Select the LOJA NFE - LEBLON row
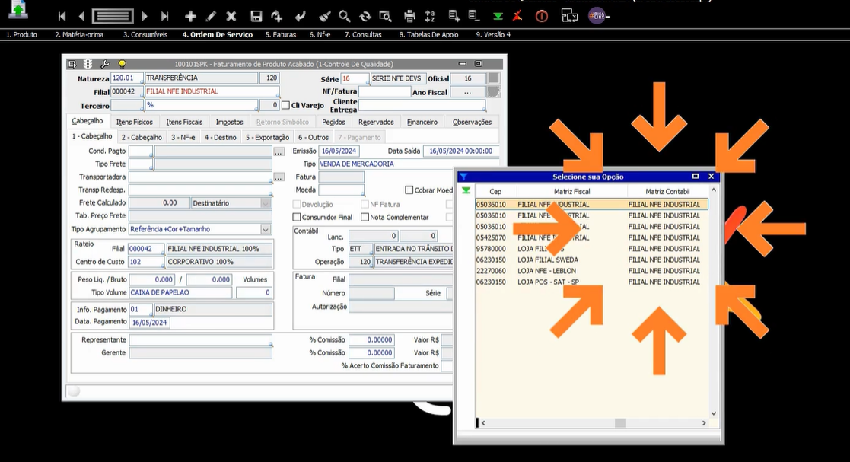 [546, 271]
